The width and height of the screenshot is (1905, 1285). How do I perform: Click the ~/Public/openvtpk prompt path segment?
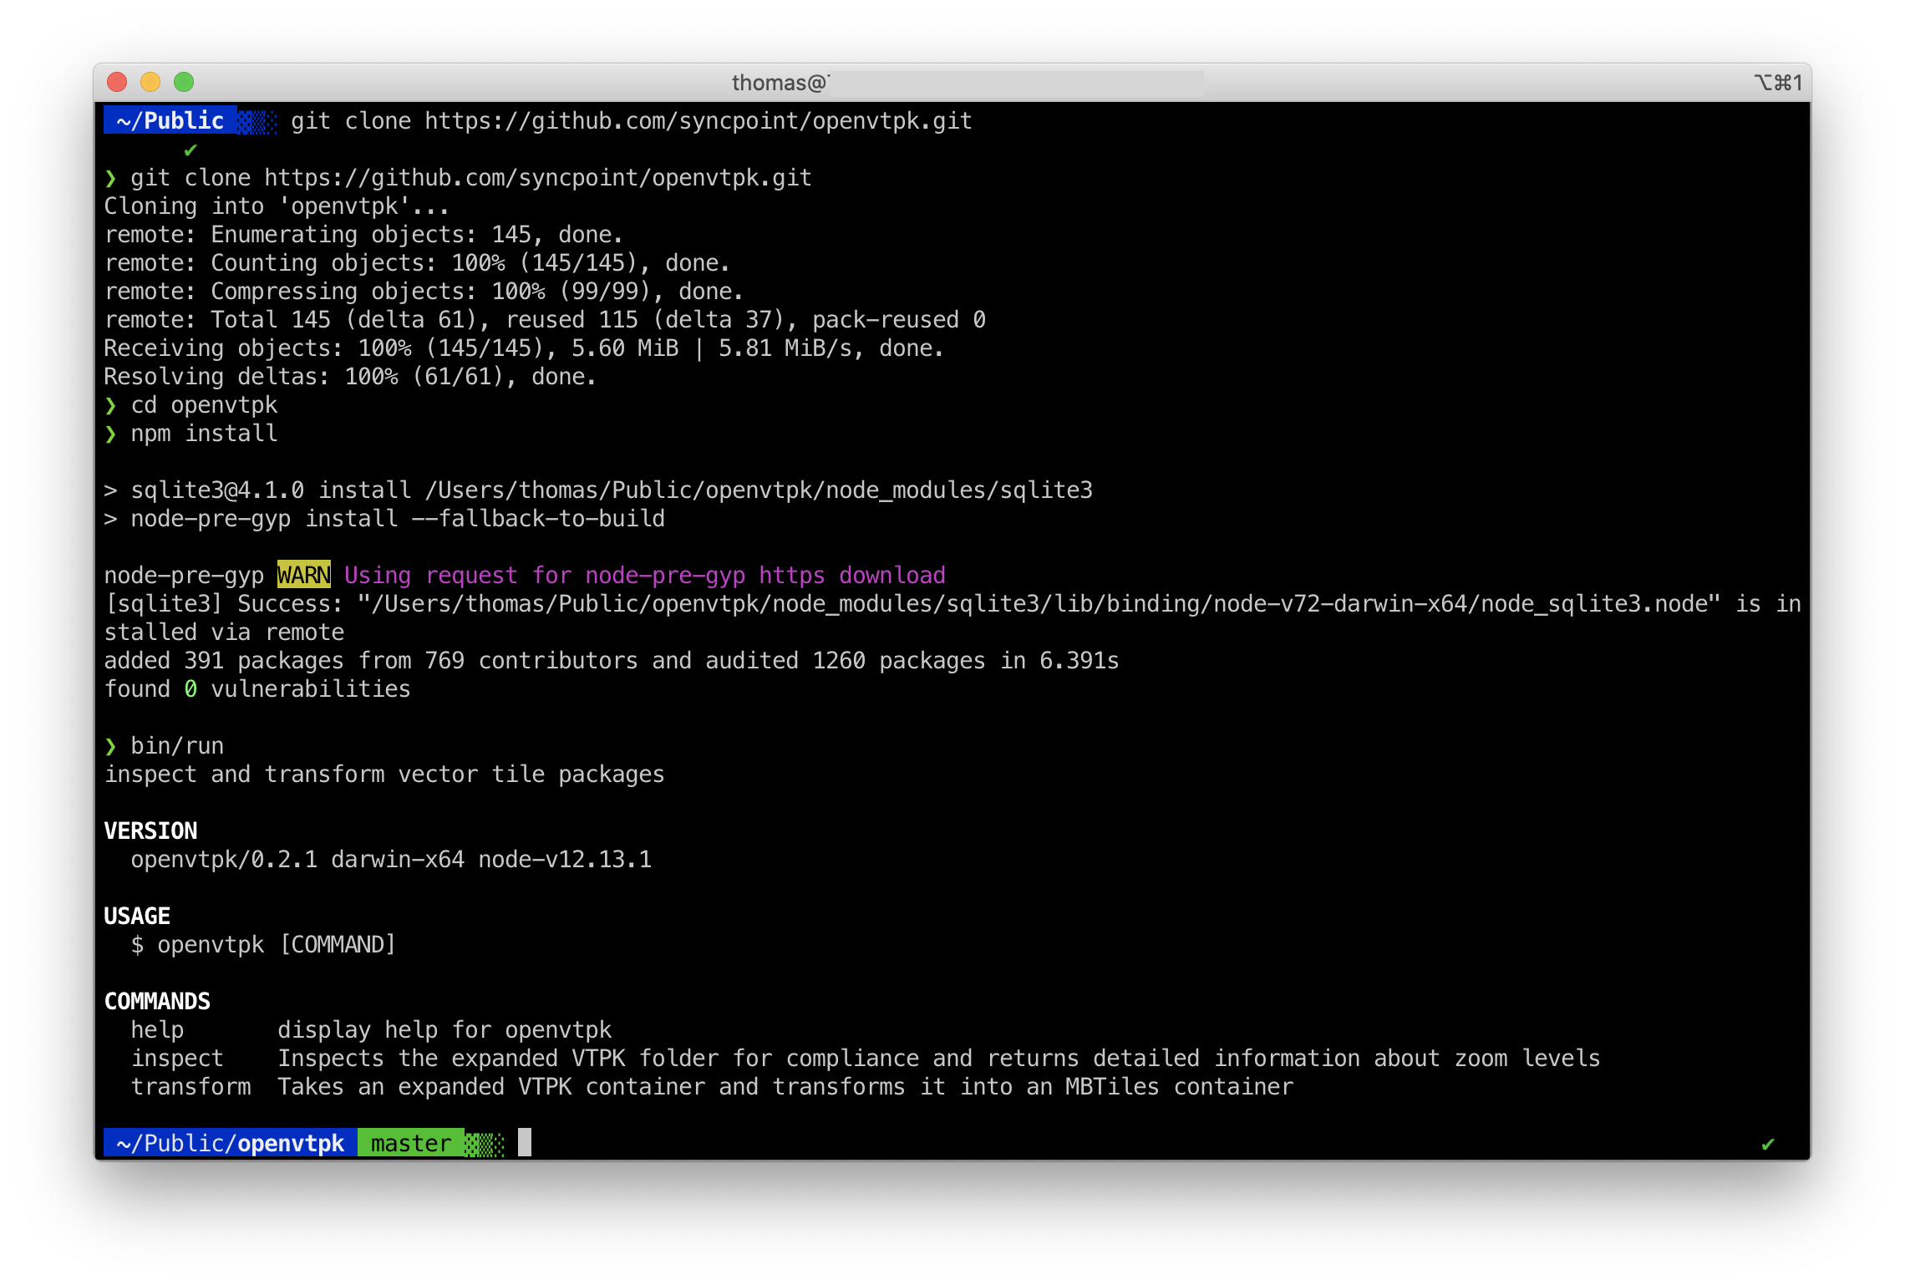[230, 1143]
